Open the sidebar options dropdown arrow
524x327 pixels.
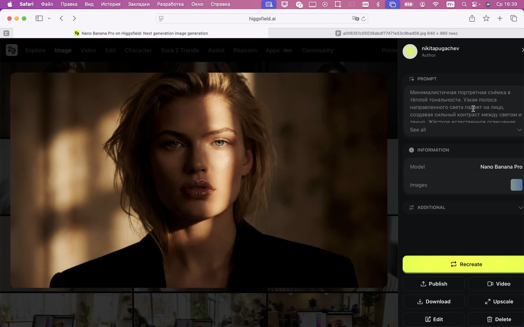coord(49,19)
